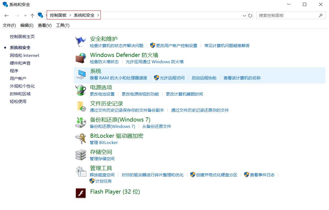Click 管理存储空间 link
The image size is (329, 210).
(x=102, y=159)
